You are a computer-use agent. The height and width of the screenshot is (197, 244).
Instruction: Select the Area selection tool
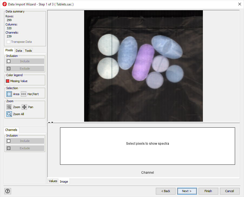pyautogui.click(x=9, y=94)
